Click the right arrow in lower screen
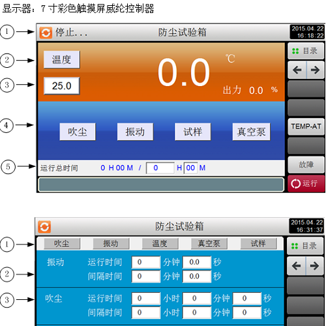The image size is (326, 326). [314, 265]
